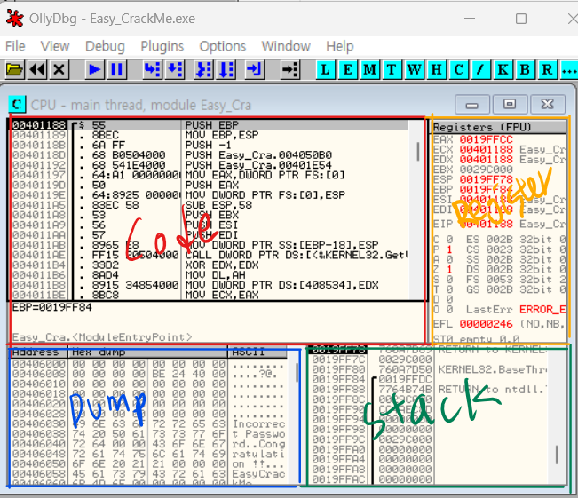Select the PUSH -1 instruction line
This screenshot has width=578, height=498.
pyautogui.click(x=210, y=145)
